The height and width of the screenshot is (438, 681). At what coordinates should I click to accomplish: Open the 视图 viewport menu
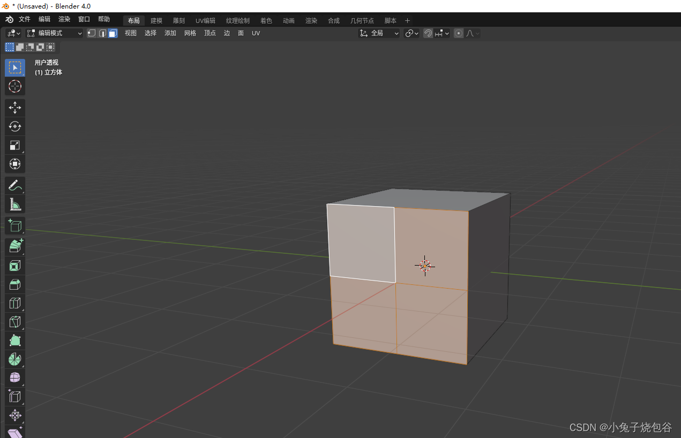(x=131, y=33)
